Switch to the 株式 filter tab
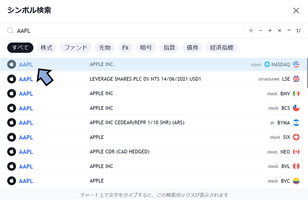 pos(47,48)
